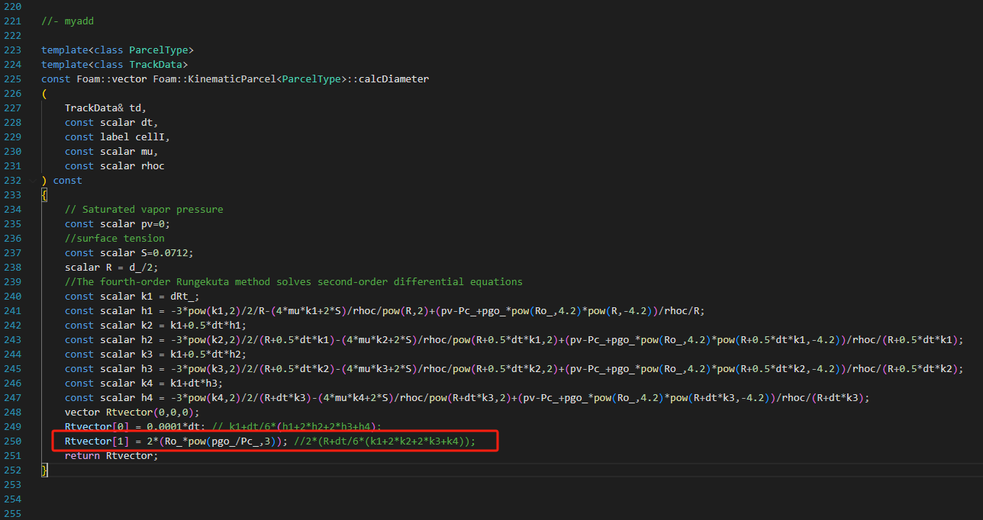
Task: Click the fourth-order Rungekuta comment
Action: coord(293,282)
